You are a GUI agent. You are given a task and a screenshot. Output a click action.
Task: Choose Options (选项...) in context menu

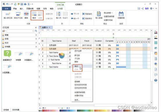pos(82,100)
